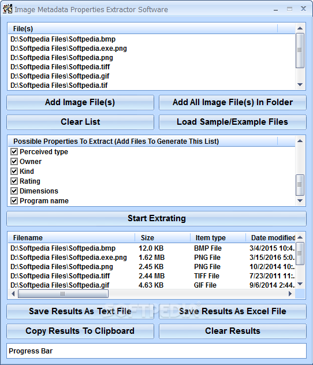Click the 2.45 KB size cell
The image size is (313, 365).
click(x=151, y=267)
